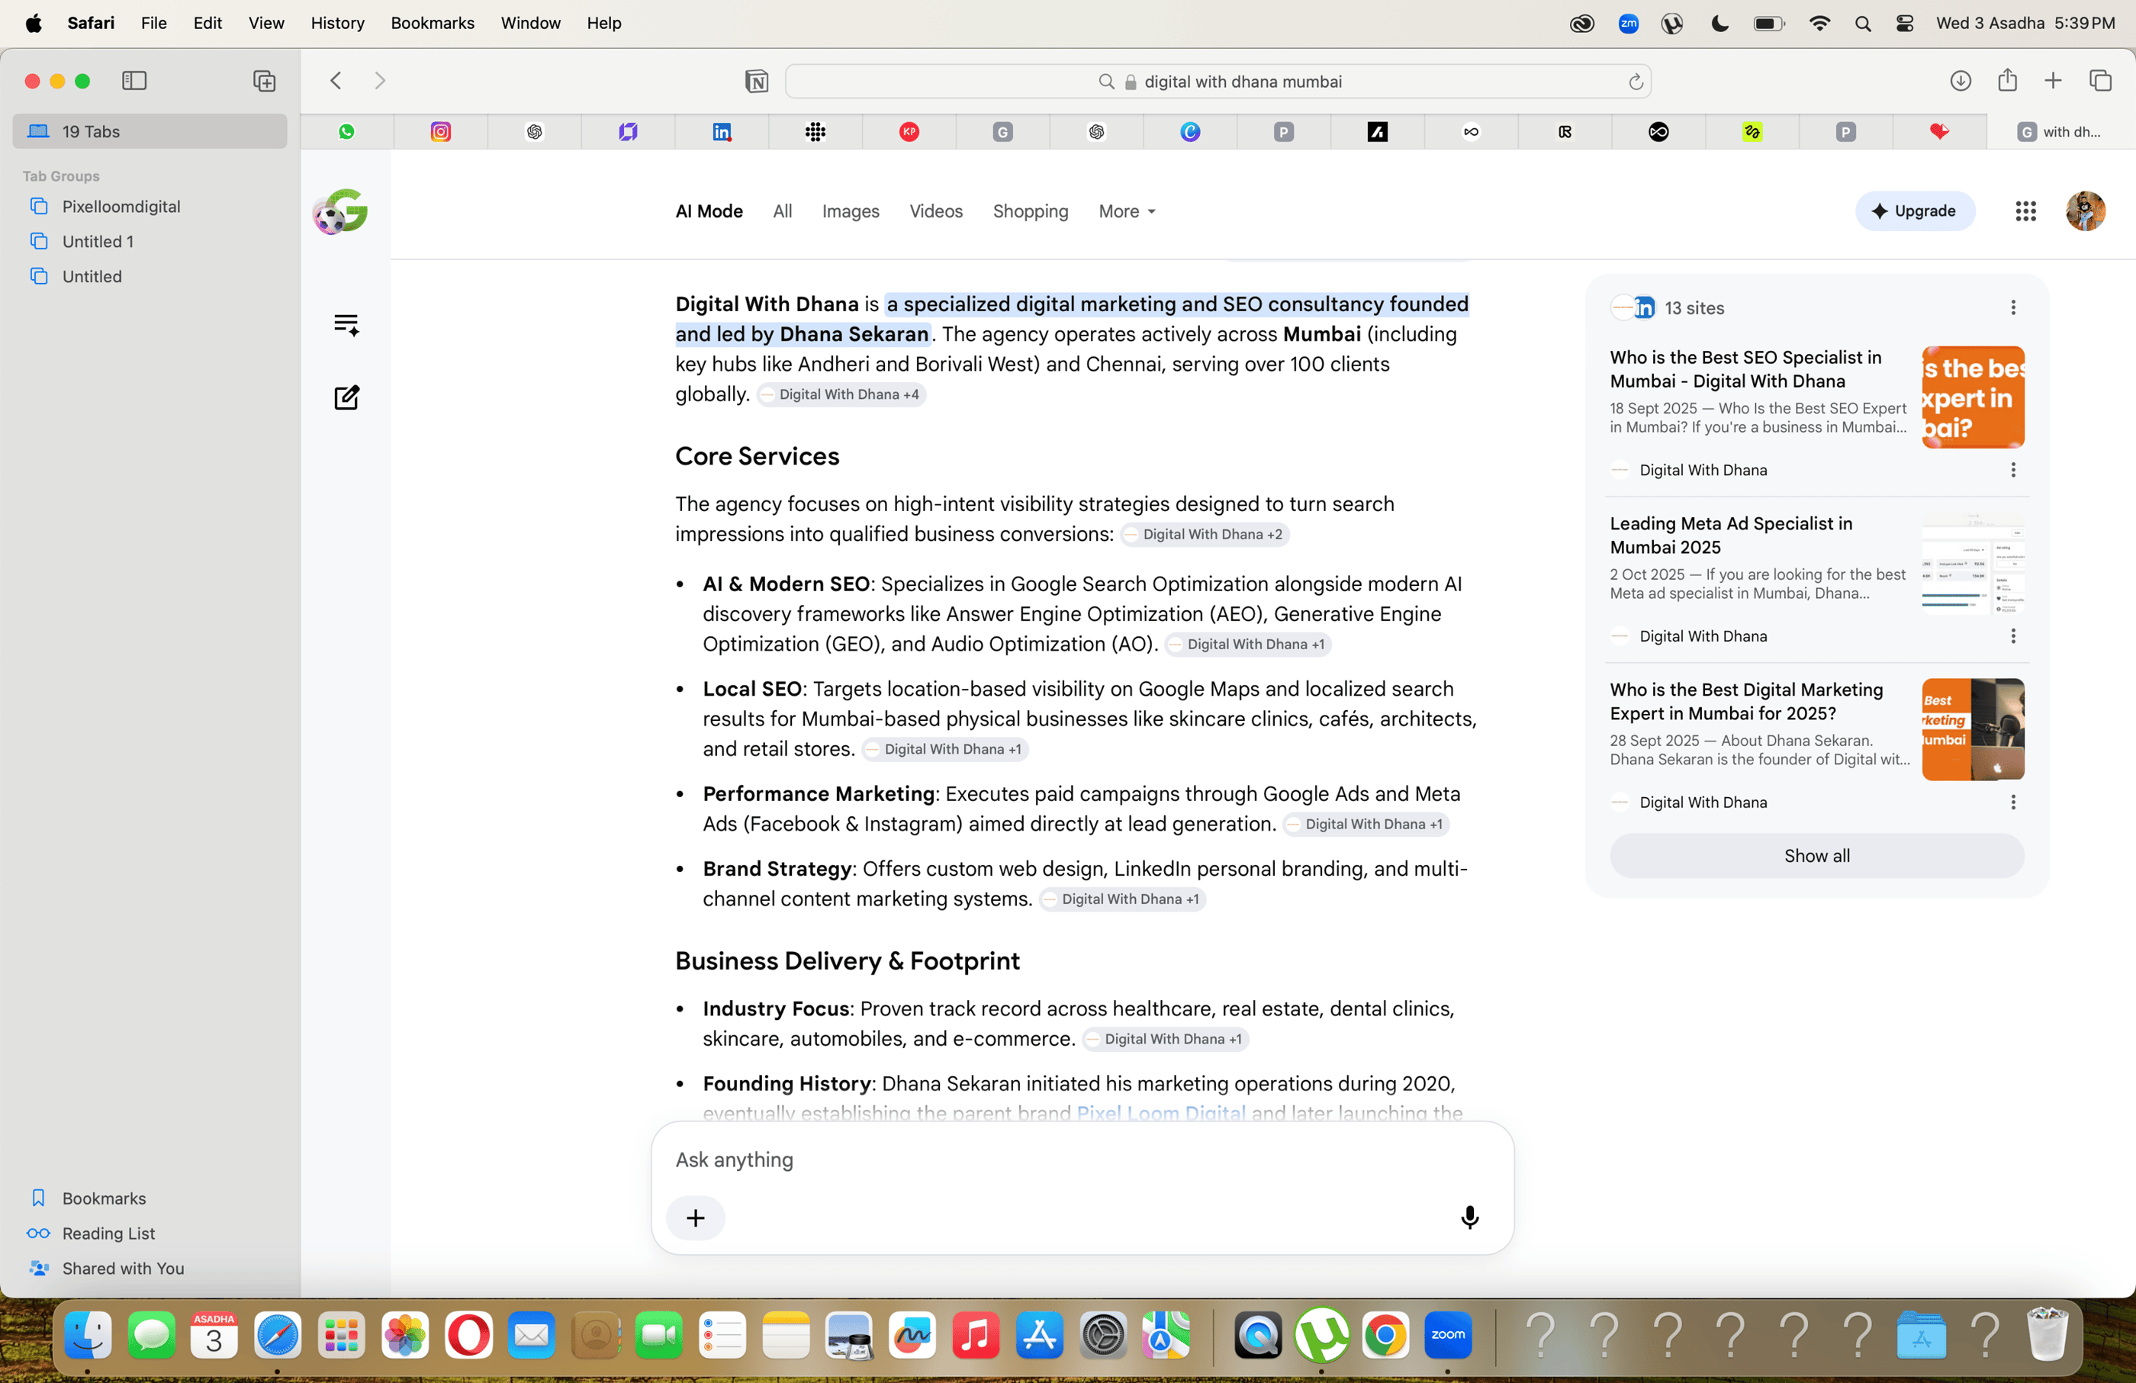Switch to the All results tab
Viewport: 2136px width, 1383px height.
[783, 211]
